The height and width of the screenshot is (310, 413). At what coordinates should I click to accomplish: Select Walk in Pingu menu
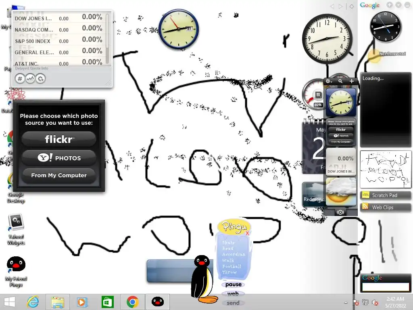tap(228, 260)
